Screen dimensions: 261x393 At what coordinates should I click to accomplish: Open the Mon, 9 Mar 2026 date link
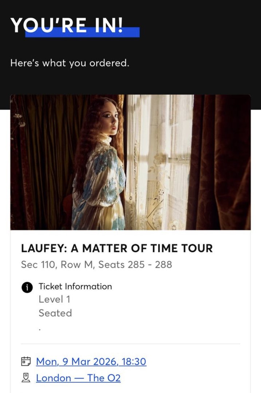(x=91, y=362)
